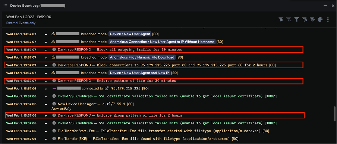
Task: Expand caret on Device / New User Agent row
Action: tap(46, 34)
